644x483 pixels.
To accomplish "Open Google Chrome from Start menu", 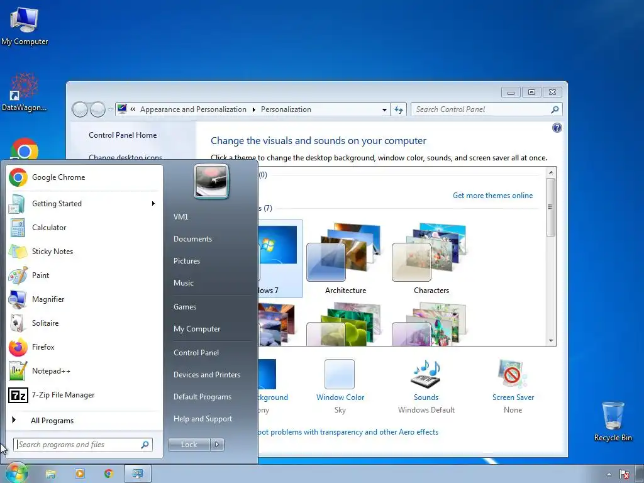I will [84, 177].
